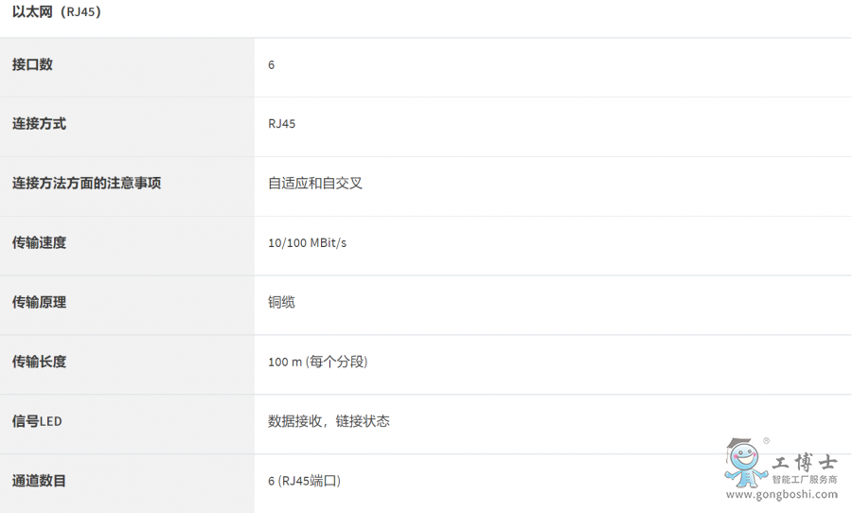852x513 pixels.
Task: Select the 通道数目 row label
Action: pos(39,481)
